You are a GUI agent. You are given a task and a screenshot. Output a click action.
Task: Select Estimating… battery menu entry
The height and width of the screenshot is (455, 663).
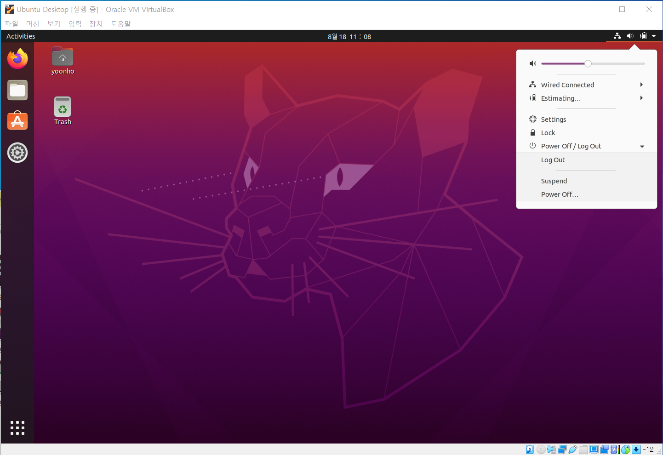point(587,98)
